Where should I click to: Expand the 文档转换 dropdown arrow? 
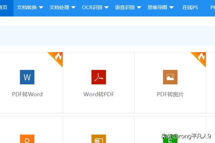41,8
